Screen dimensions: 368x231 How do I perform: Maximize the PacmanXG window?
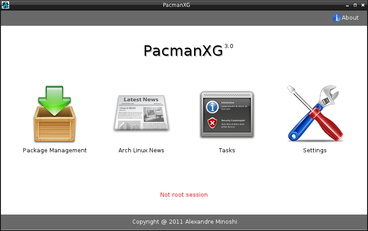355,5
